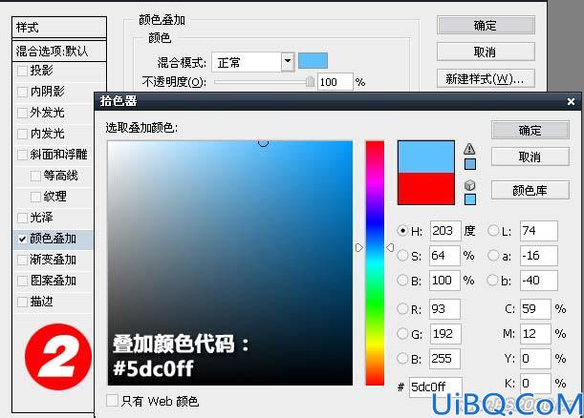The height and width of the screenshot is (418, 584).
Task: Click inside the color saturation-brightness field
Action: coord(230,263)
